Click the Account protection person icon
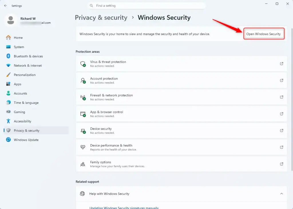This screenshot has height=209, width=293. (x=83, y=80)
